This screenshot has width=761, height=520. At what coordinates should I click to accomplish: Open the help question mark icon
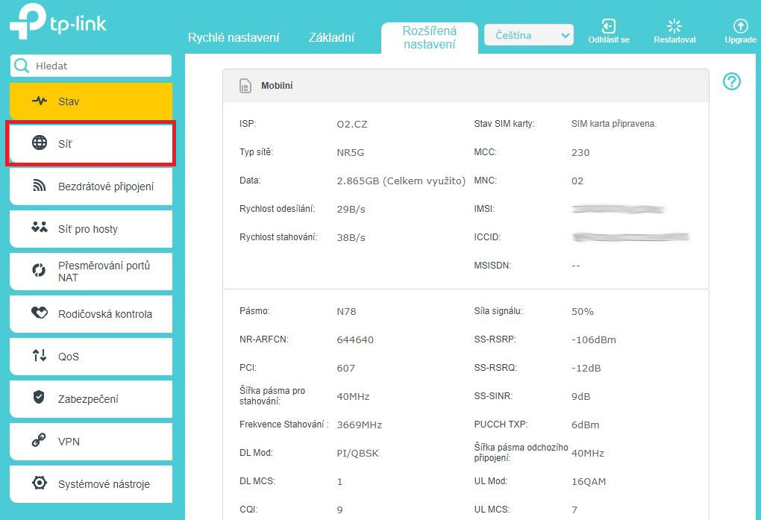pos(732,82)
